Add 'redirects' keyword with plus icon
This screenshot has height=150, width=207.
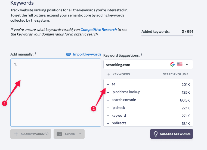(x=108, y=123)
